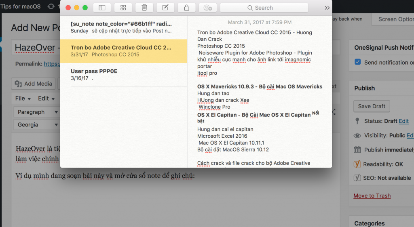Screen dimensions: 414x227
Task: Add people to this note icon
Action: point(208,8)
